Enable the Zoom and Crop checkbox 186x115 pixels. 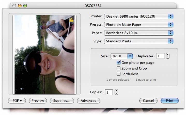tap(119, 68)
